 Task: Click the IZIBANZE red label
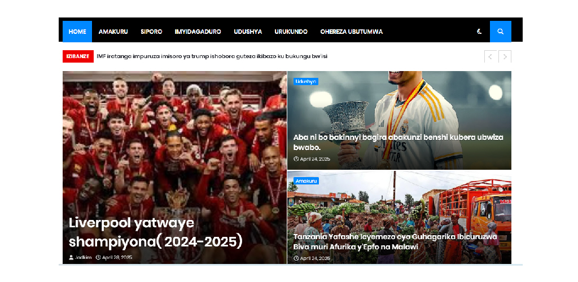click(x=78, y=56)
